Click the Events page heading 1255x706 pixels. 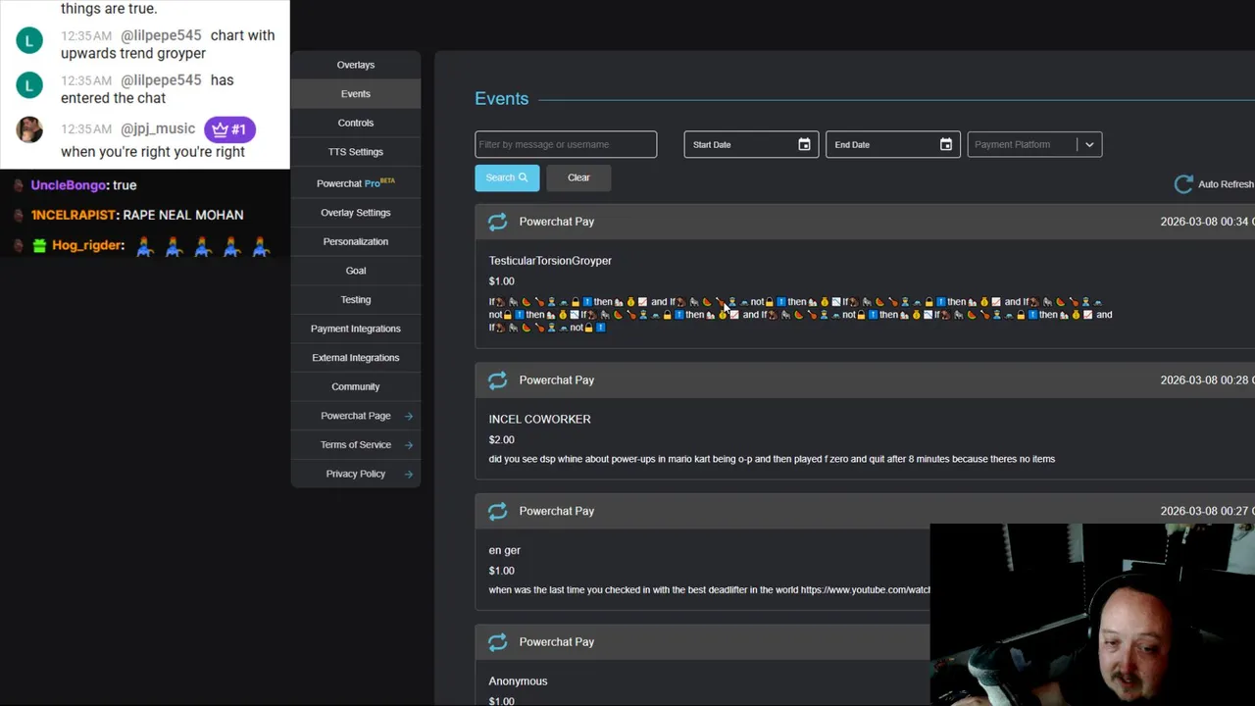click(x=502, y=99)
